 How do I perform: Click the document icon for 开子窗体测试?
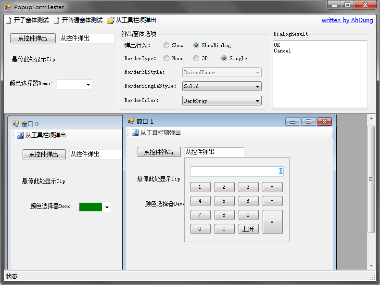tap(9, 20)
